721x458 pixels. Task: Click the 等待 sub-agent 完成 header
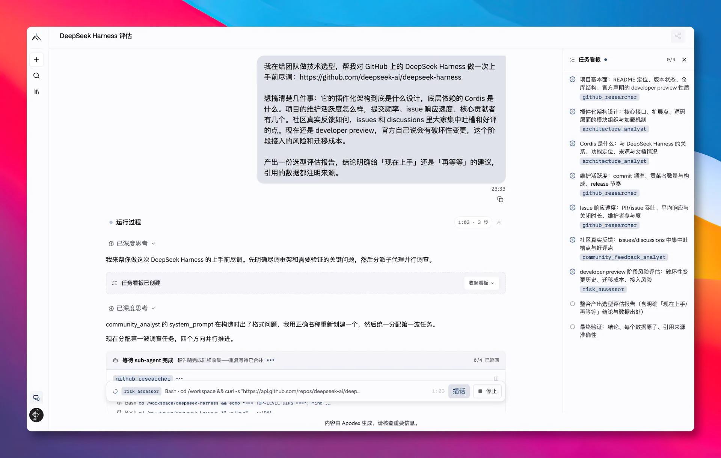pyautogui.click(x=148, y=360)
